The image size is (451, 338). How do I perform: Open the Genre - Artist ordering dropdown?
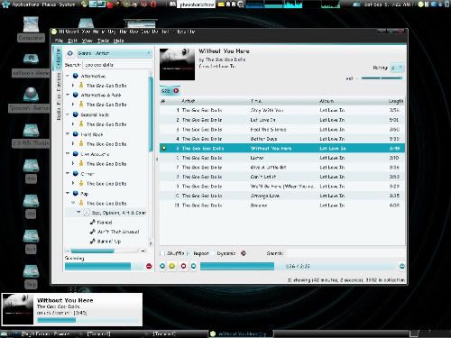click(x=114, y=53)
